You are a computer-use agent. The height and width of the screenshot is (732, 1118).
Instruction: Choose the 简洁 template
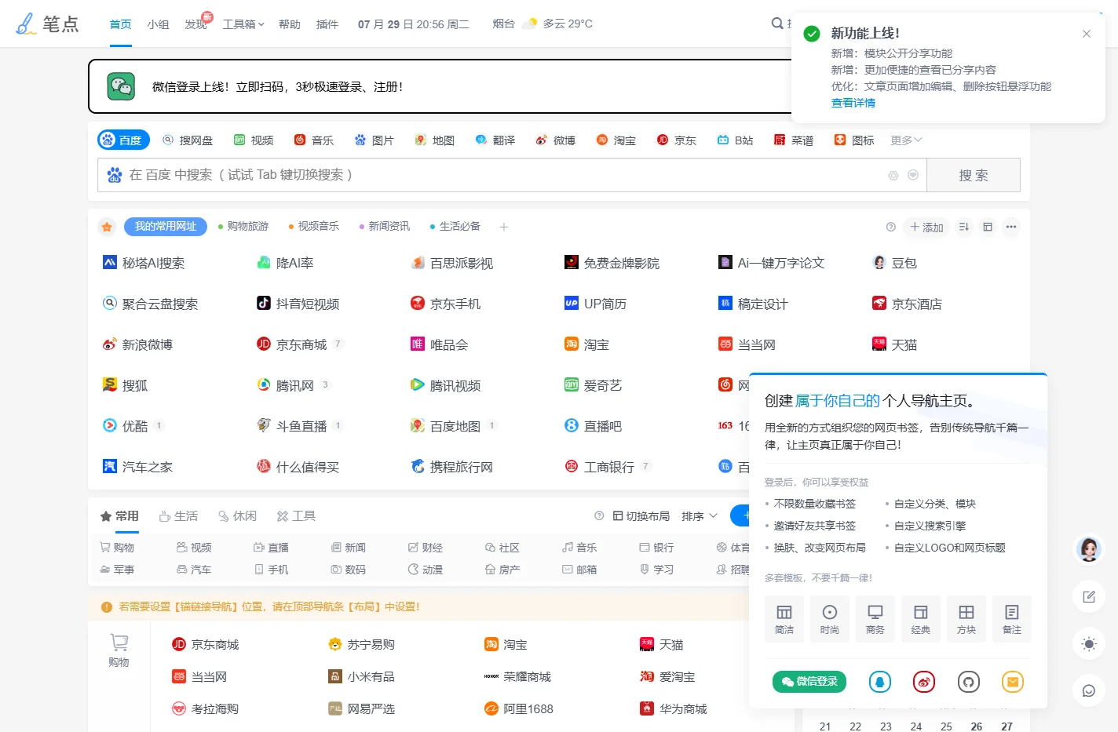point(784,619)
